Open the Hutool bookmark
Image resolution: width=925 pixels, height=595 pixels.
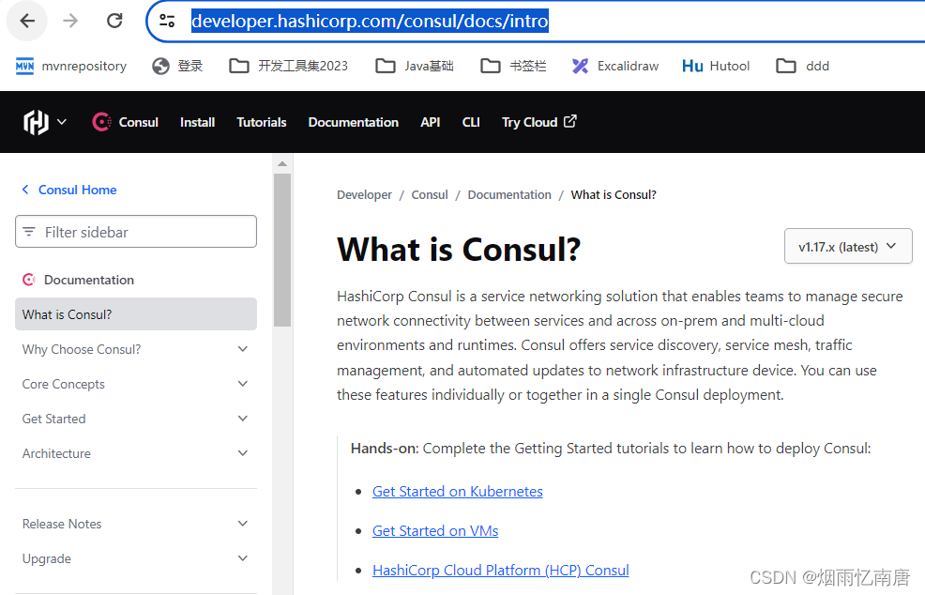pyautogui.click(x=716, y=66)
